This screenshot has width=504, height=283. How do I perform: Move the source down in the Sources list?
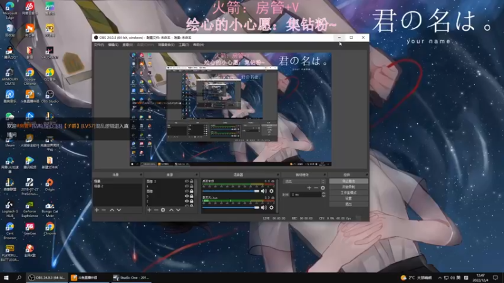click(x=178, y=210)
